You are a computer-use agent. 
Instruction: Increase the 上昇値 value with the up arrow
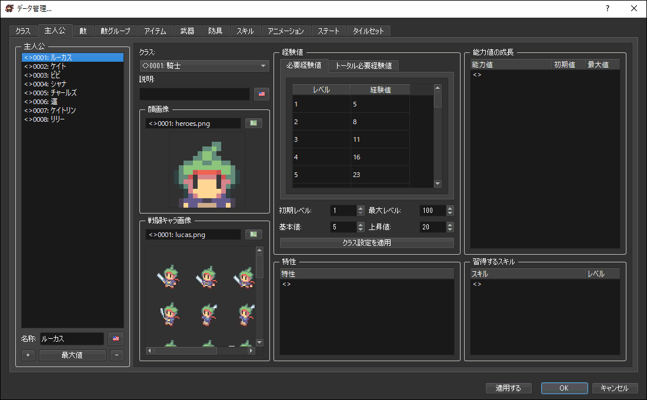pyautogui.click(x=450, y=224)
